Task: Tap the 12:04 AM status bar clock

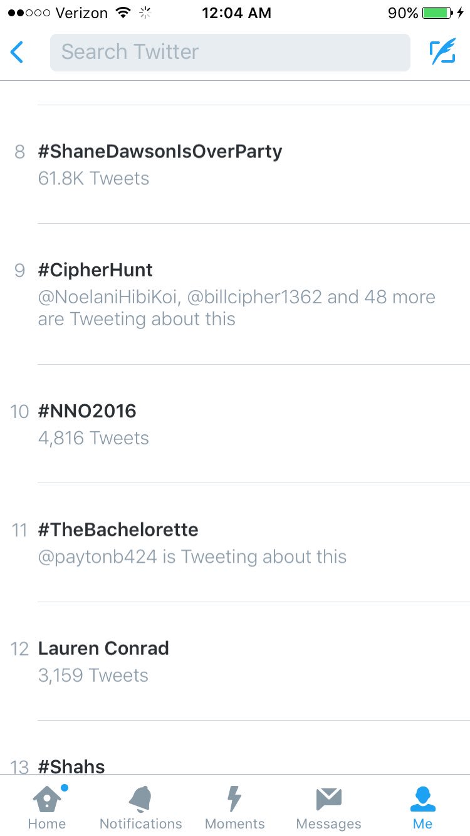Action: point(236,13)
